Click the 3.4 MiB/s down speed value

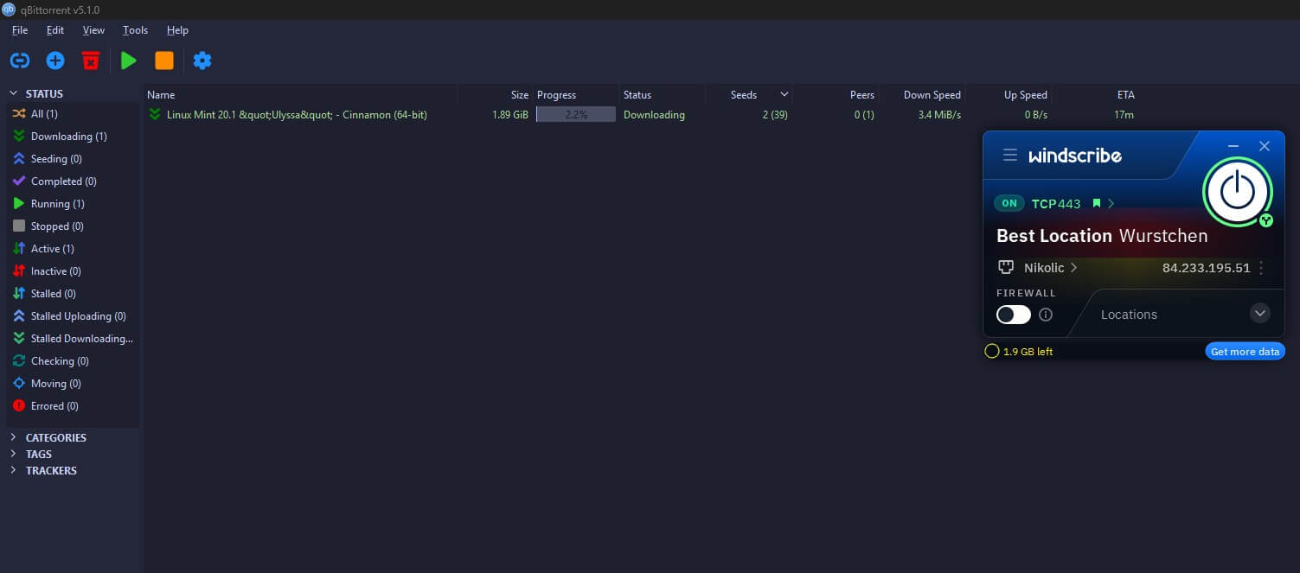(939, 115)
